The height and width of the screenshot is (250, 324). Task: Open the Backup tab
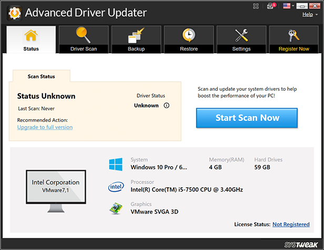pos(136,40)
